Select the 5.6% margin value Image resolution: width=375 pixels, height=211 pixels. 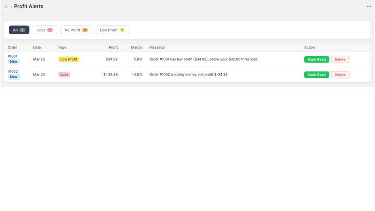138,59
